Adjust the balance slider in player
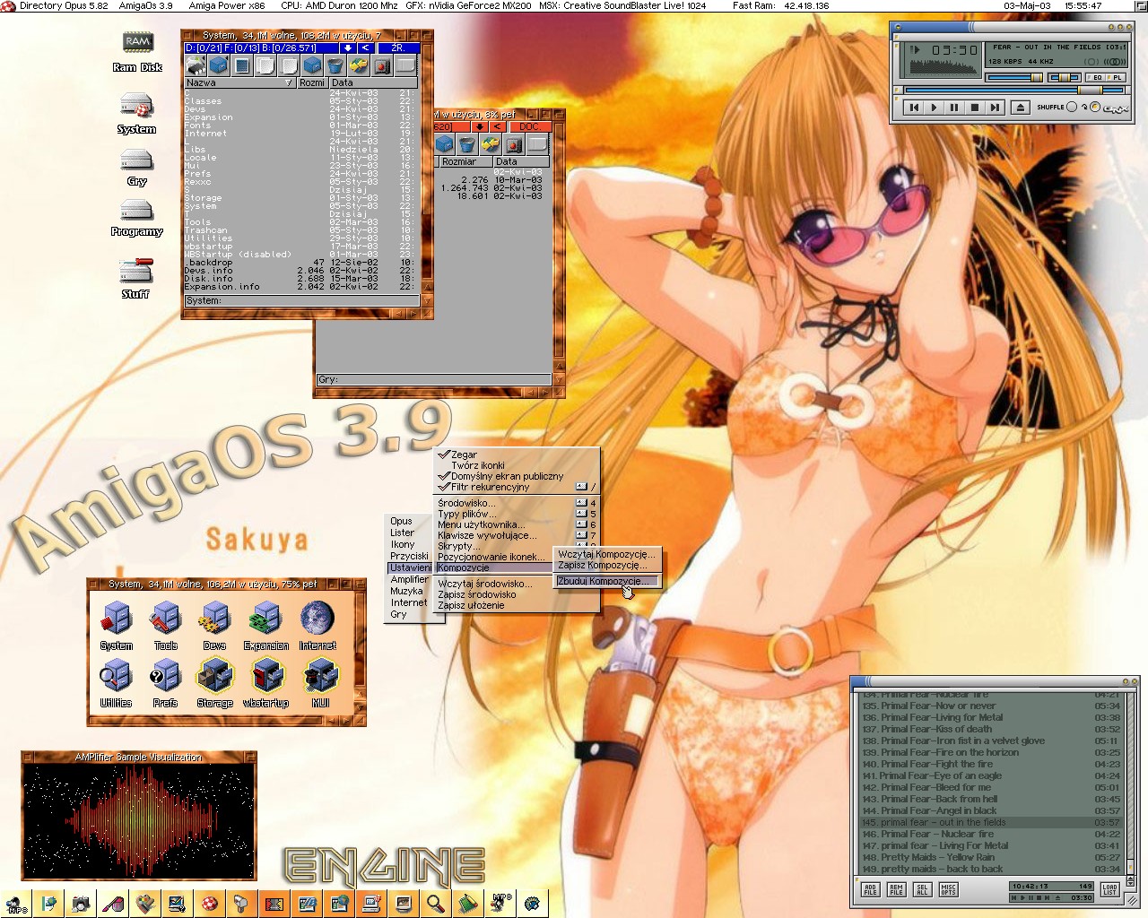Viewport: 1148px width, 918px height. click(1065, 78)
